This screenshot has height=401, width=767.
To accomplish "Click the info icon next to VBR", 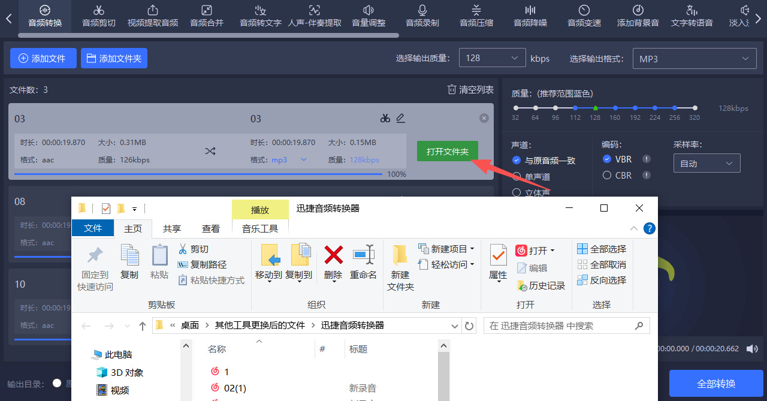I will pyautogui.click(x=647, y=159).
